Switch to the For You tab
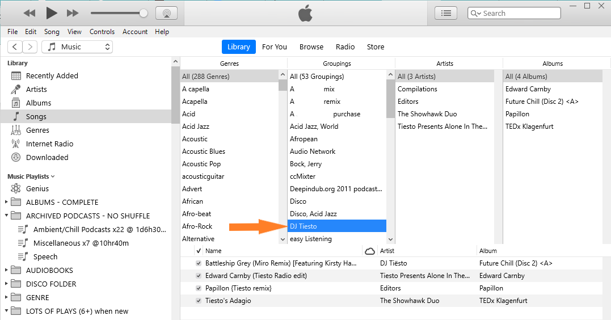Viewport: 611px width, 320px height. pos(275,47)
